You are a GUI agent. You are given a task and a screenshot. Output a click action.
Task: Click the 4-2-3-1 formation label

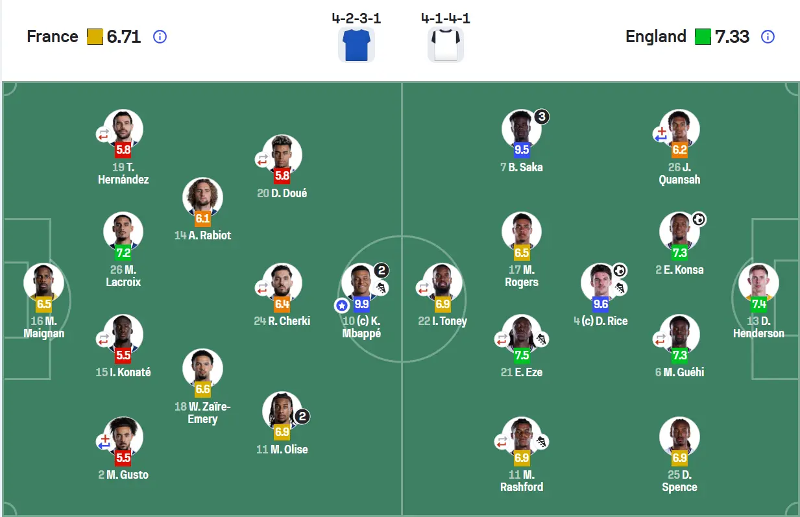pyautogui.click(x=356, y=18)
